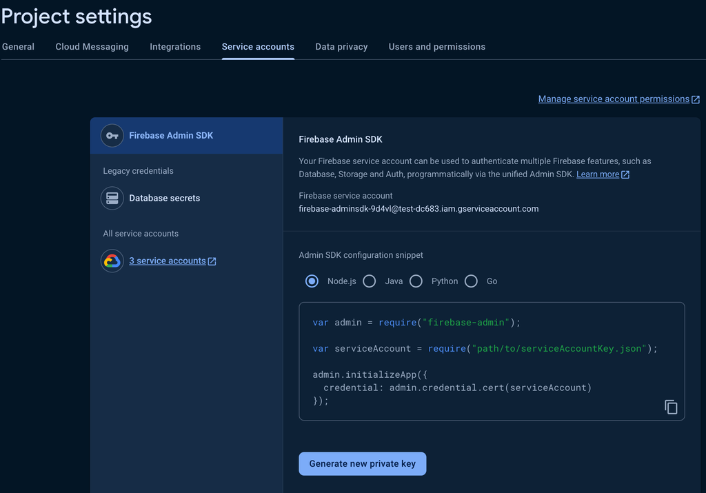Image resolution: width=706 pixels, height=493 pixels.
Task: Click the Database secrets storage icon
Action: click(x=112, y=198)
